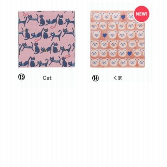
Task: Select the circled number 14 marker
Action: click(x=96, y=78)
